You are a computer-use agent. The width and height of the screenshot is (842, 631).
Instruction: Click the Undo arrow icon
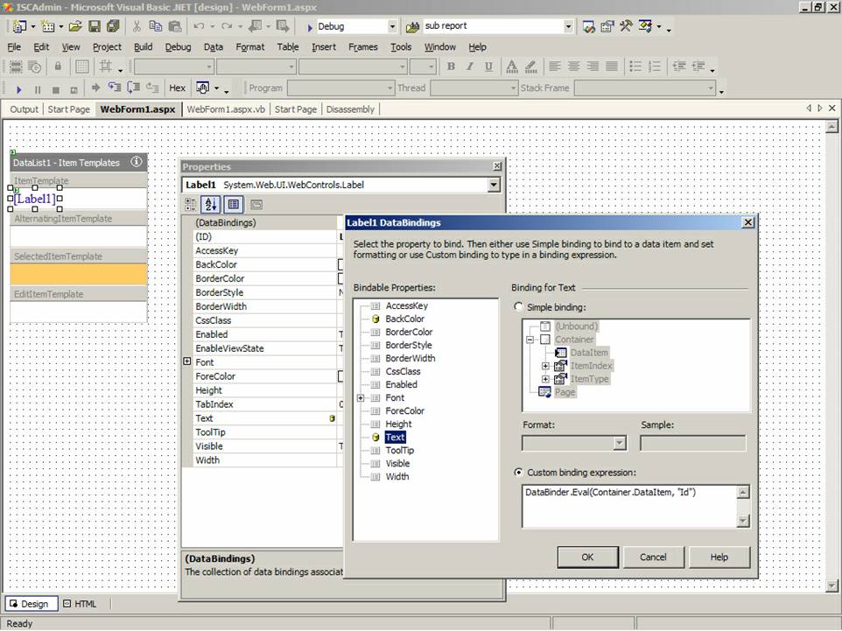click(x=199, y=25)
